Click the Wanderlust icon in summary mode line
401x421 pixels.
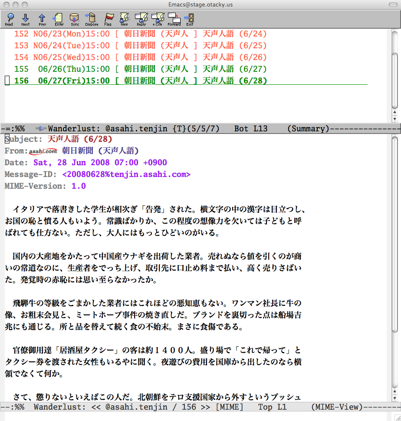coord(41,129)
